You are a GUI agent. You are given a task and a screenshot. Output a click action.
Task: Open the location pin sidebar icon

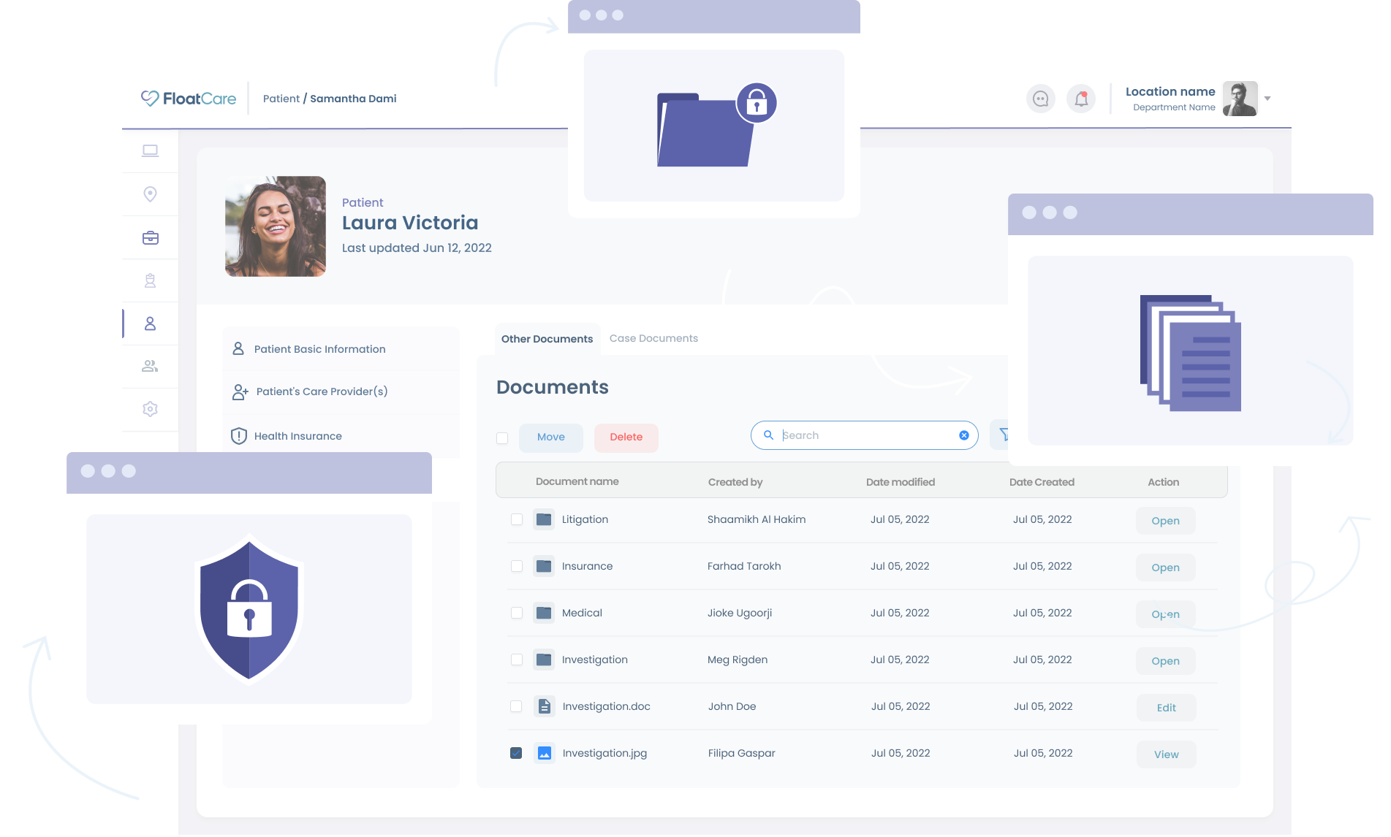tap(150, 194)
